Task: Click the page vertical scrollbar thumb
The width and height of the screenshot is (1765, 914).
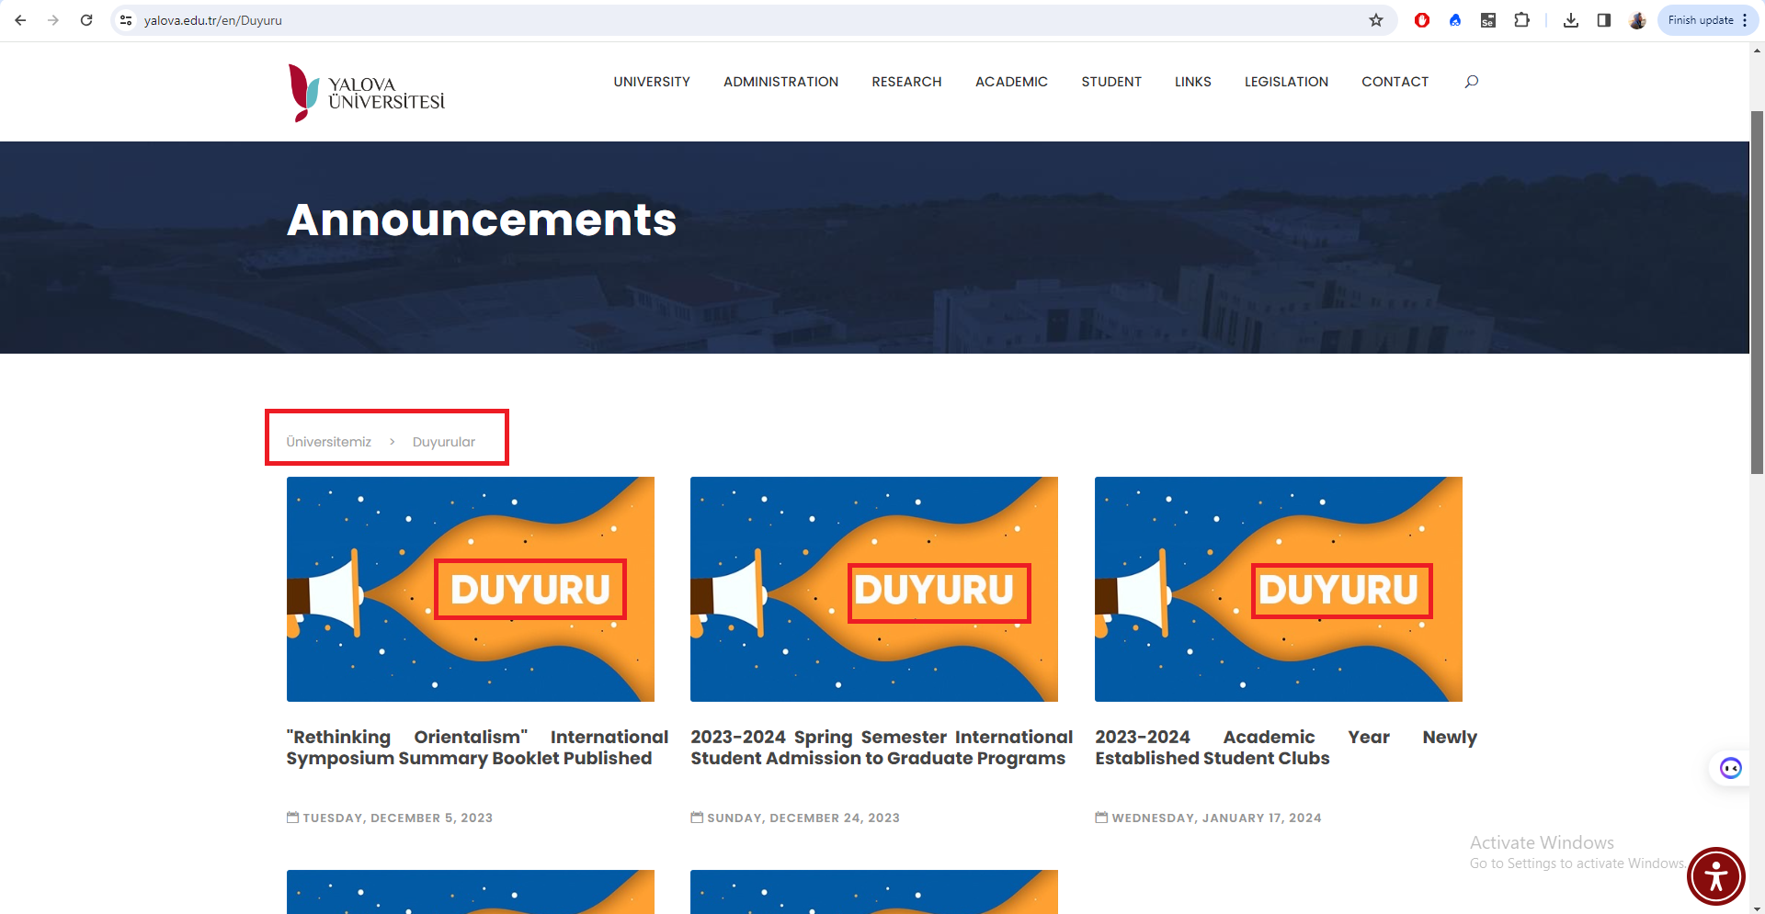Action: [x=1757, y=292]
